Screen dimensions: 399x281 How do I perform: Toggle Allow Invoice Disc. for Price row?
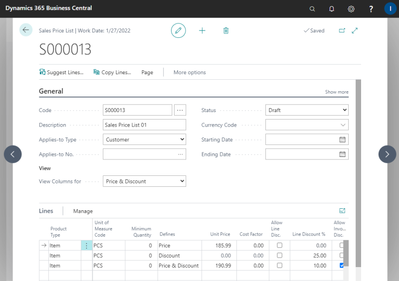(x=342, y=245)
